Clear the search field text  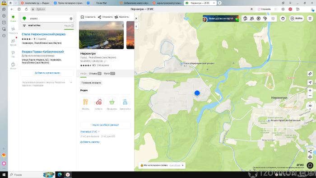tap(71, 19)
